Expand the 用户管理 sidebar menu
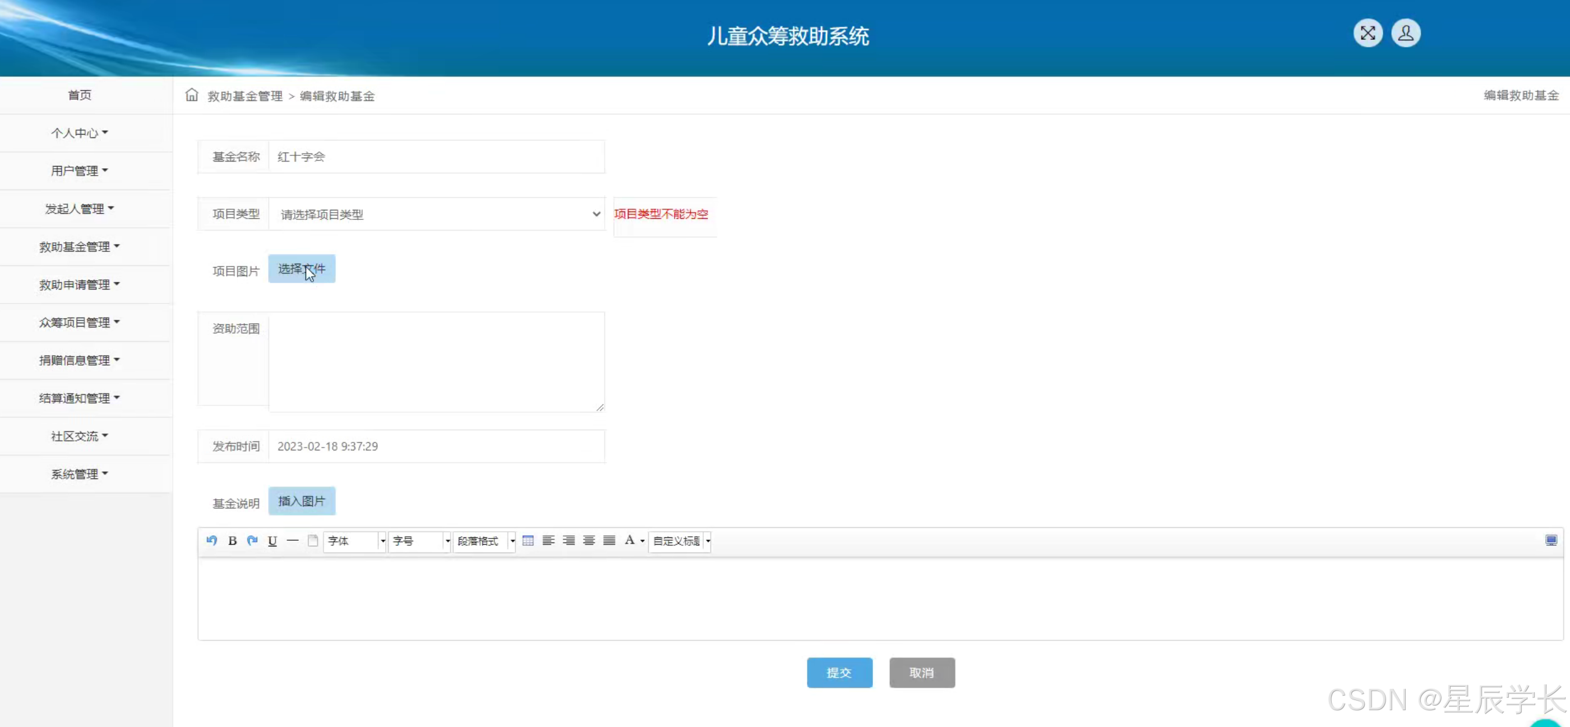 (80, 171)
